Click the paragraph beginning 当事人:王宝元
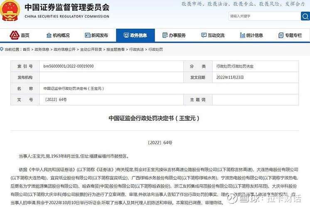 tap(74, 156)
